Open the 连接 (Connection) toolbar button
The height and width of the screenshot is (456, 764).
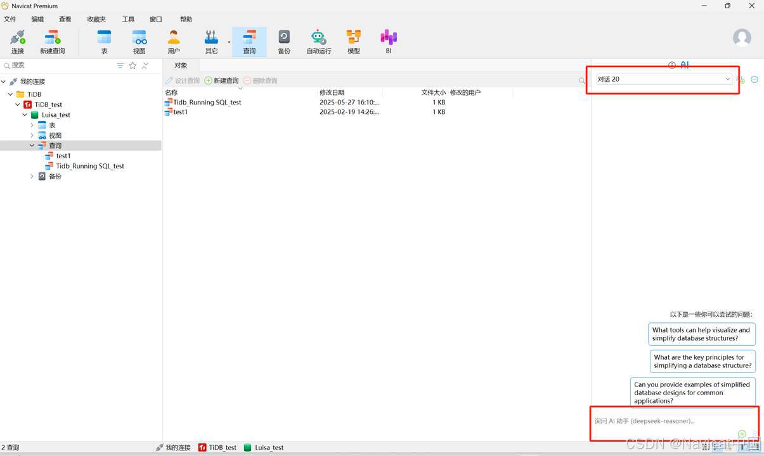[18, 42]
